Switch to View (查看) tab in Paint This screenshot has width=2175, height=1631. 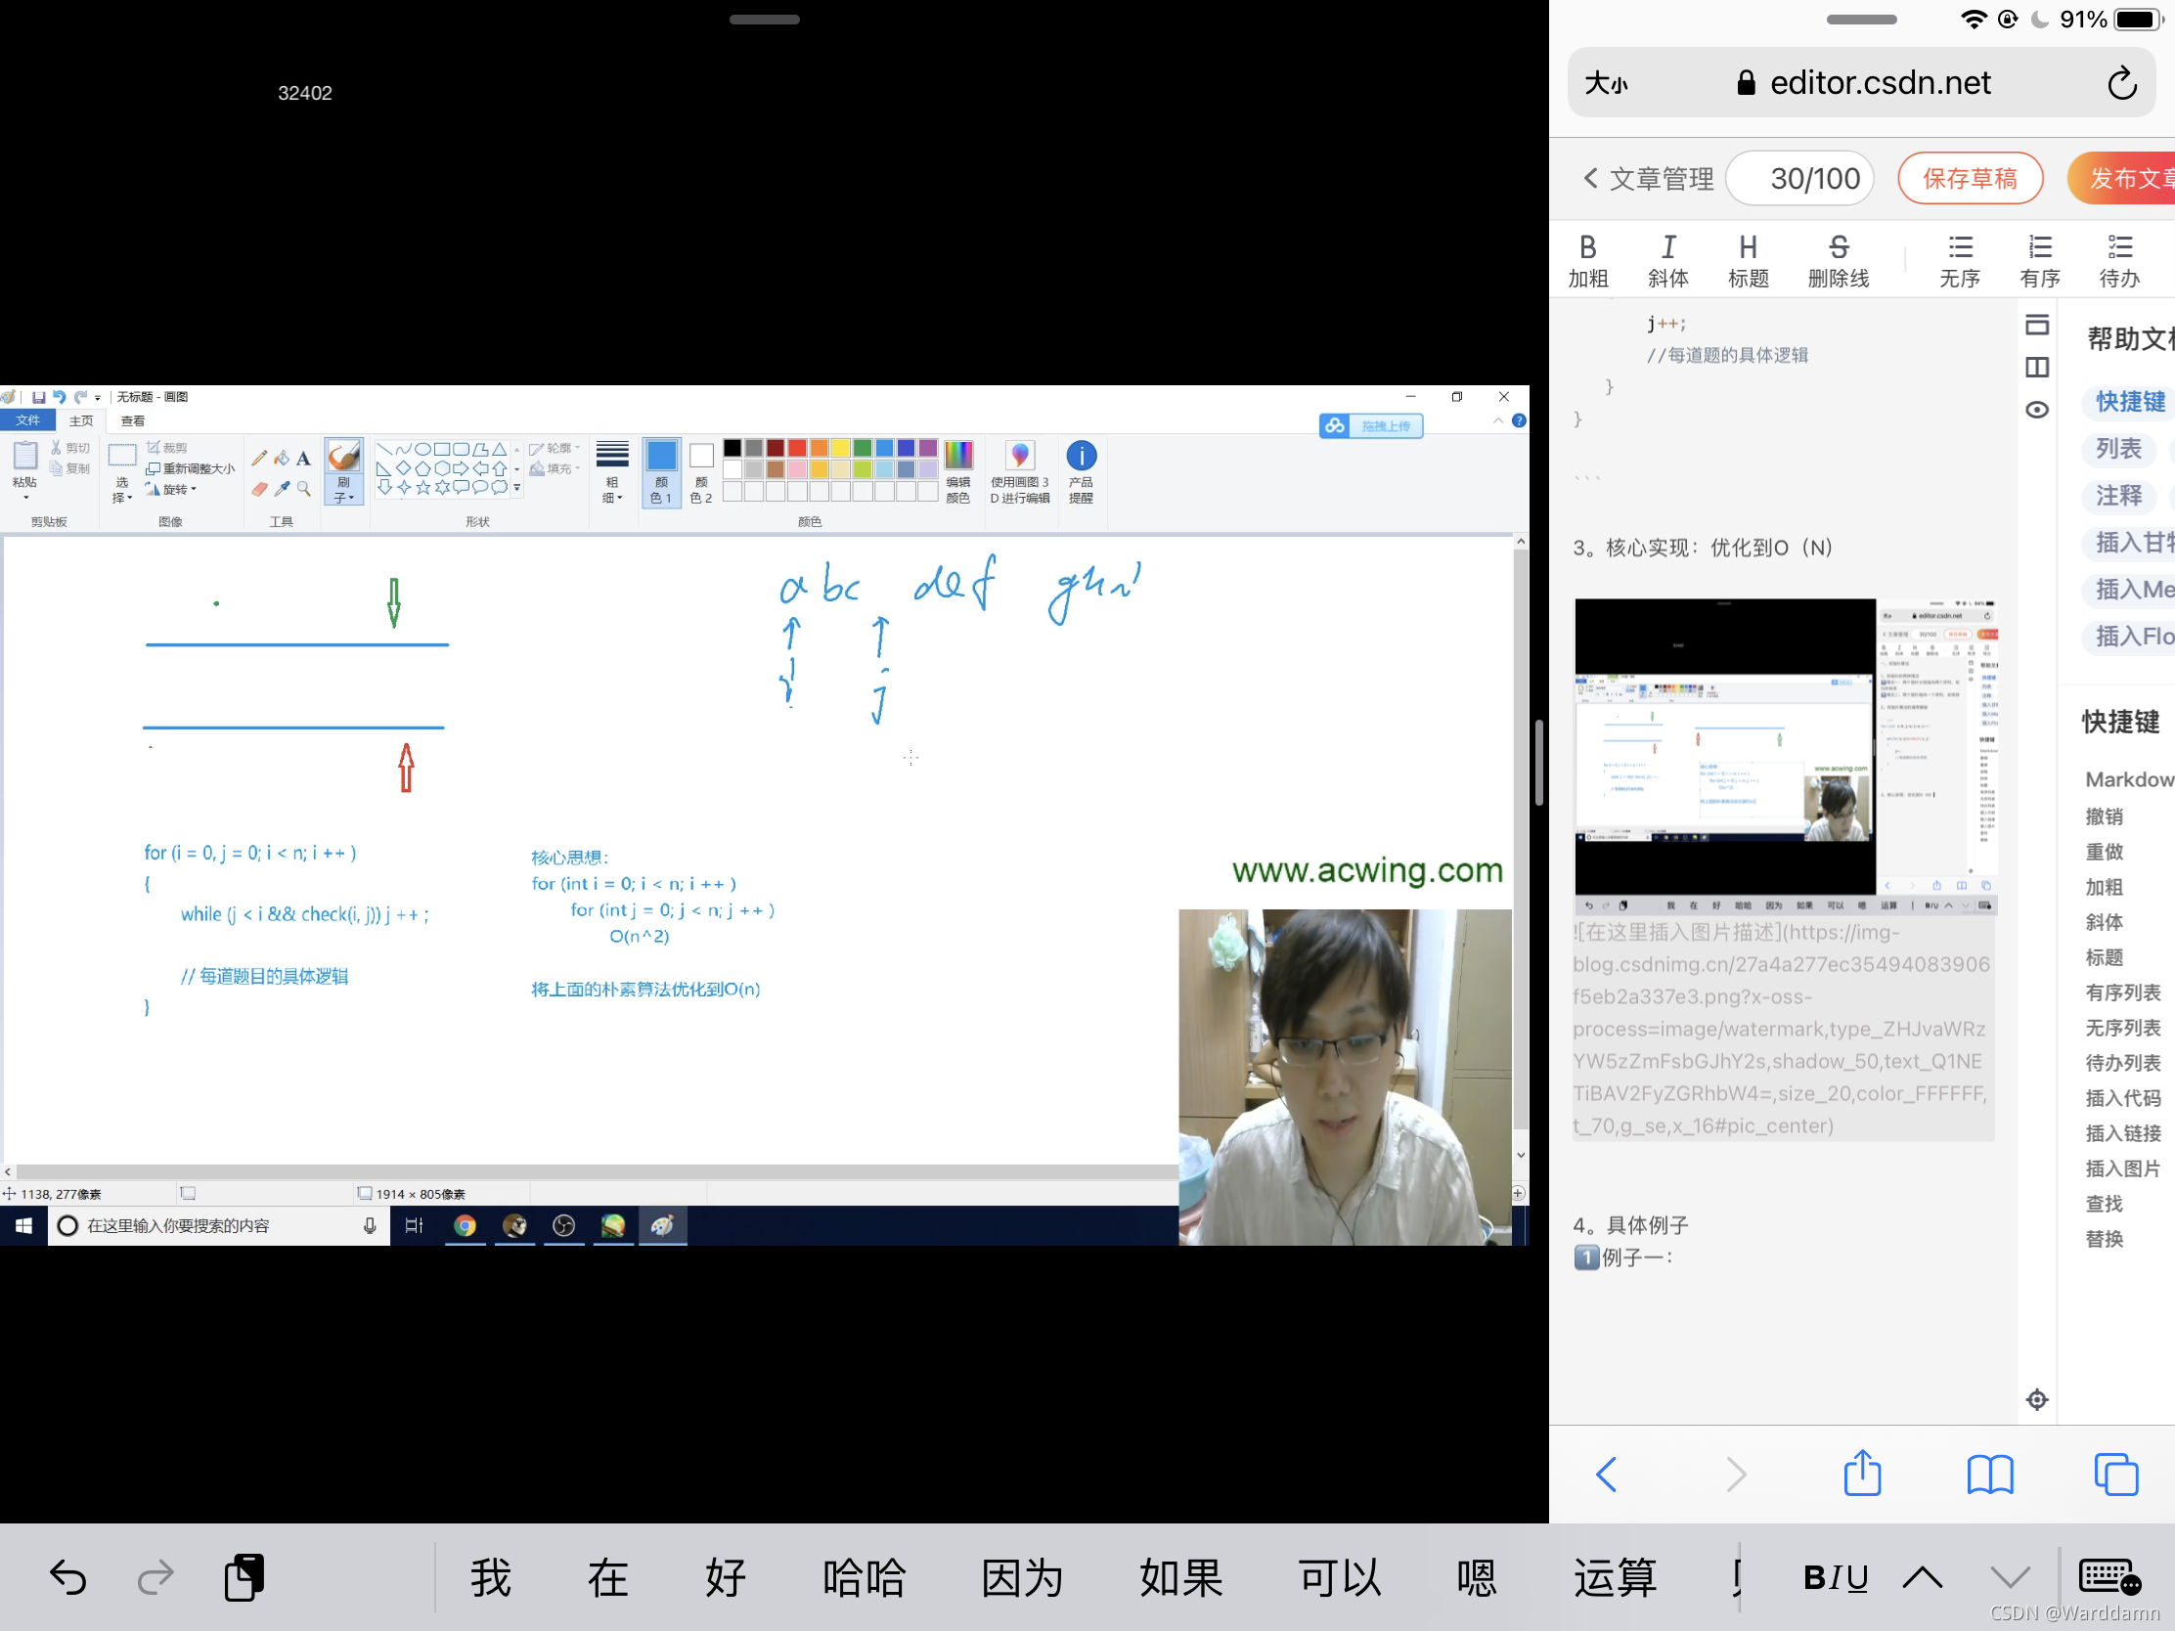coord(132,420)
